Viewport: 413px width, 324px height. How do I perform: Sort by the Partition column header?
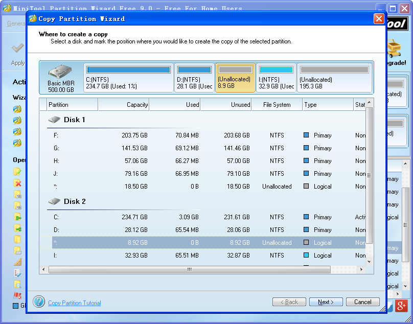(x=73, y=105)
